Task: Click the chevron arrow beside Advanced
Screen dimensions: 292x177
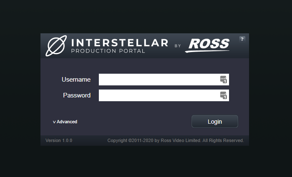Action: (54, 122)
